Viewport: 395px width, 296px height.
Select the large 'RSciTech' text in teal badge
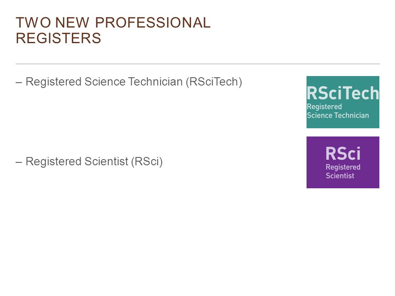tap(343, 93)
